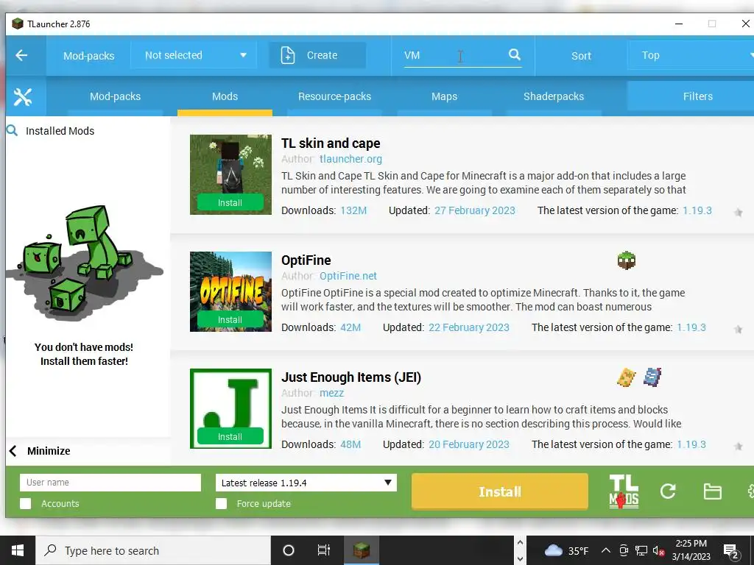Click the Create mod-pack button
Image resolution: width=754 pixels, height=565 pixels.
317,55
